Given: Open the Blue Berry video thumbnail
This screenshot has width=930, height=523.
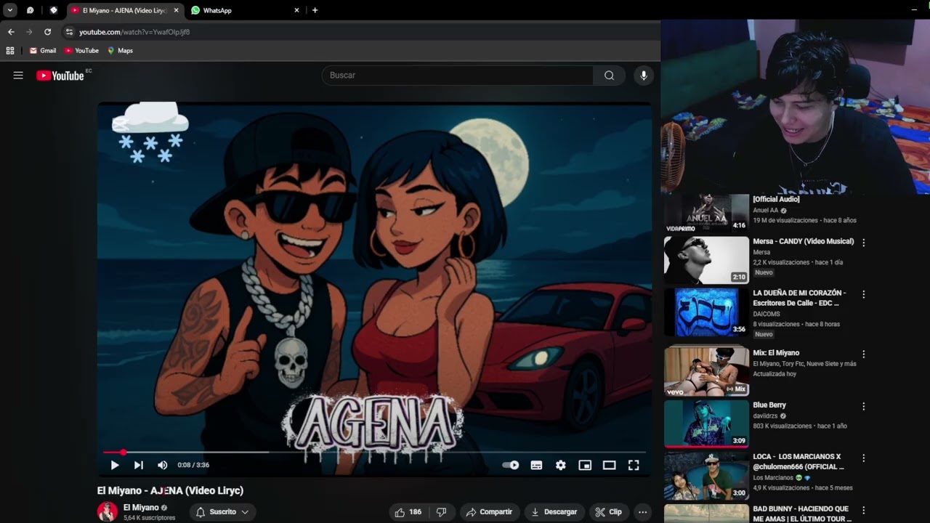Looking at the screenshot, I should pyautogui.click(x=706, y=423).
